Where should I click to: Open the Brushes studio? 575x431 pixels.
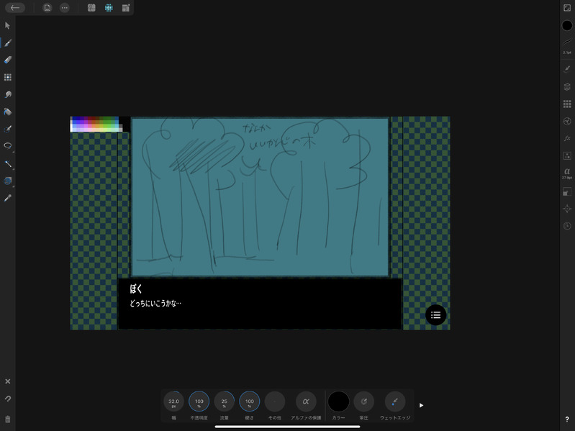click(567, 68)
